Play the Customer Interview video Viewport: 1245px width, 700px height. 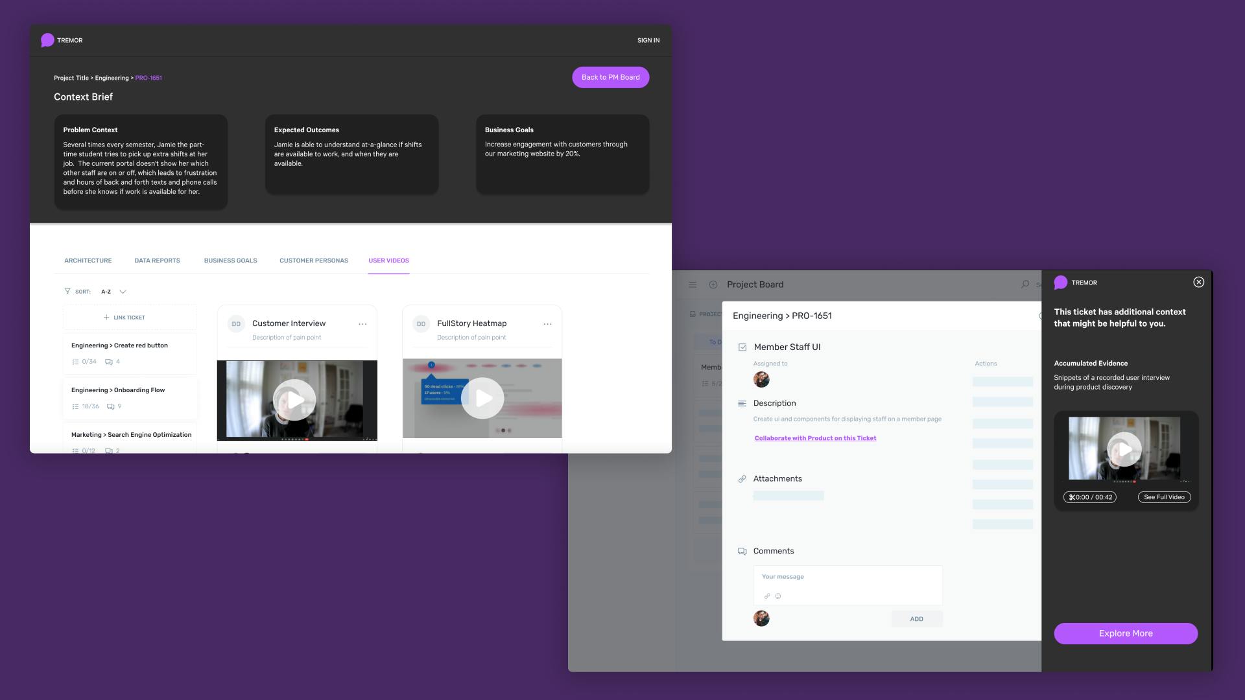(x=294, y=400)
